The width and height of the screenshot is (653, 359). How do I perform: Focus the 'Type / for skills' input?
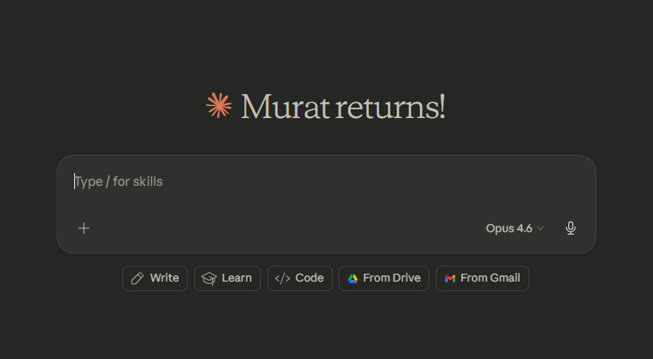click(x=326, y=182)
